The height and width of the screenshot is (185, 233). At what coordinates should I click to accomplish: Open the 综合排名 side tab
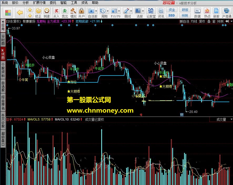[3, 103]
